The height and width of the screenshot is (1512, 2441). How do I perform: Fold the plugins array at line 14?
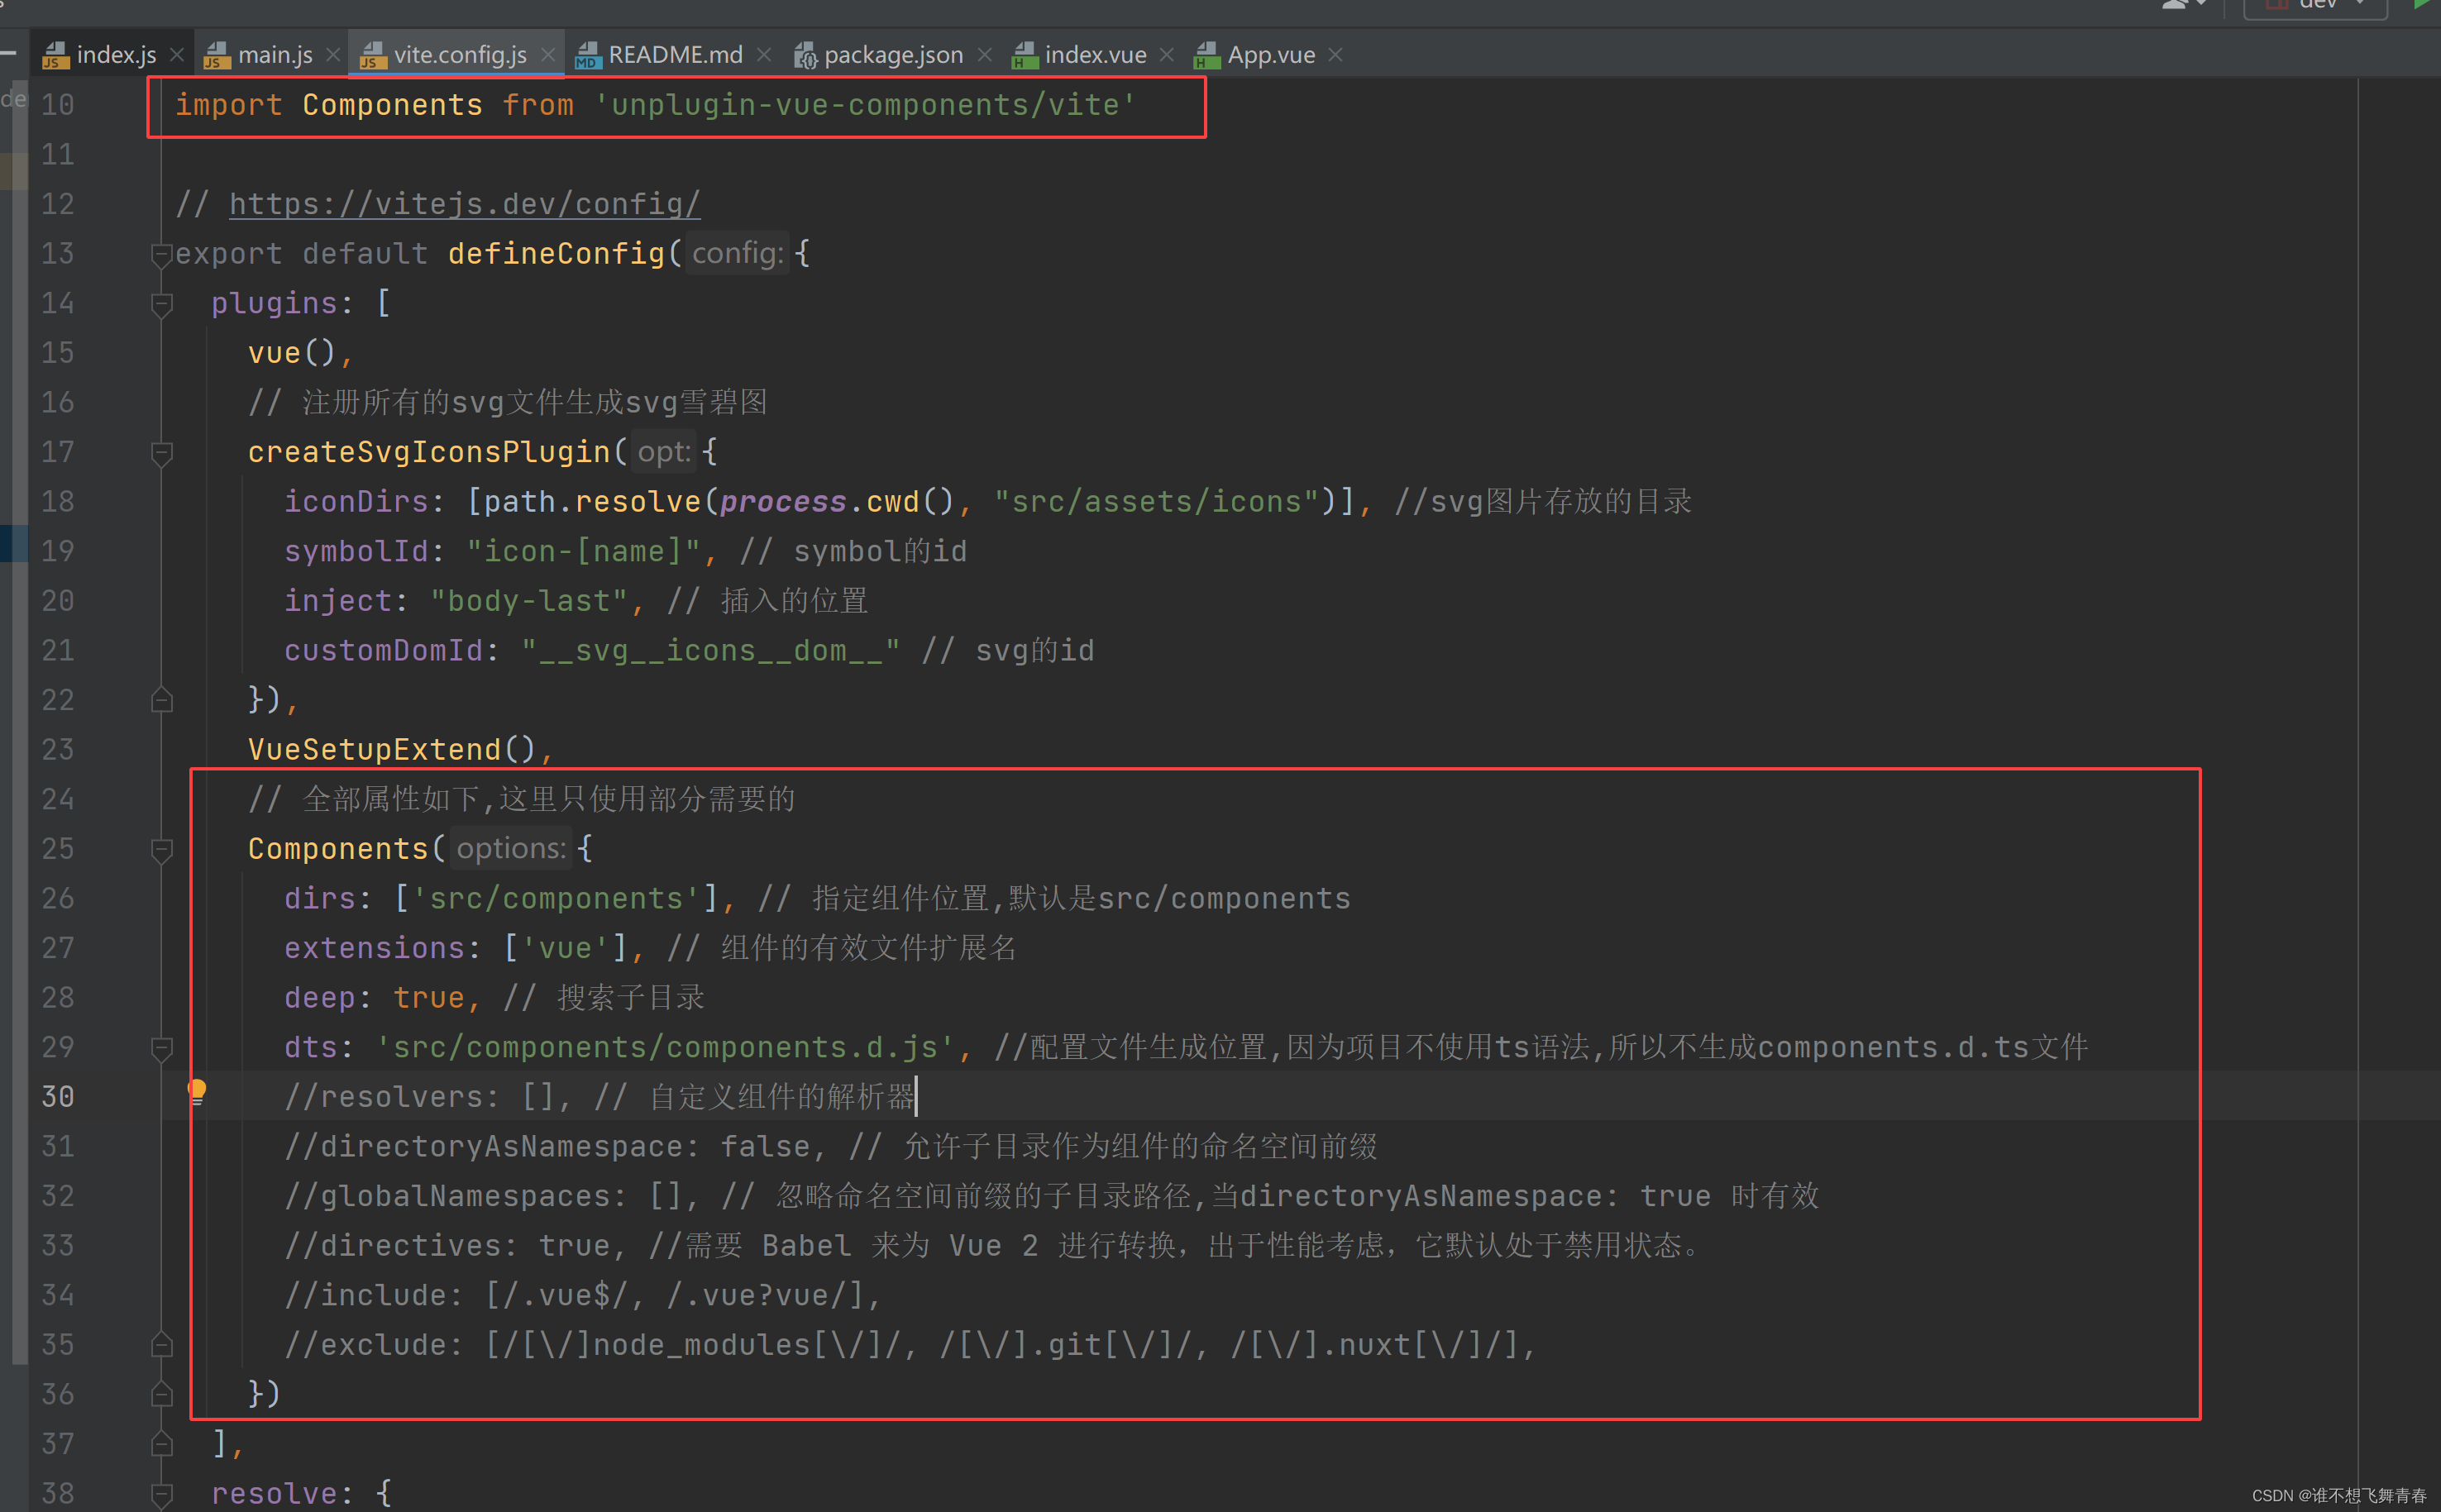click(161, 303)
